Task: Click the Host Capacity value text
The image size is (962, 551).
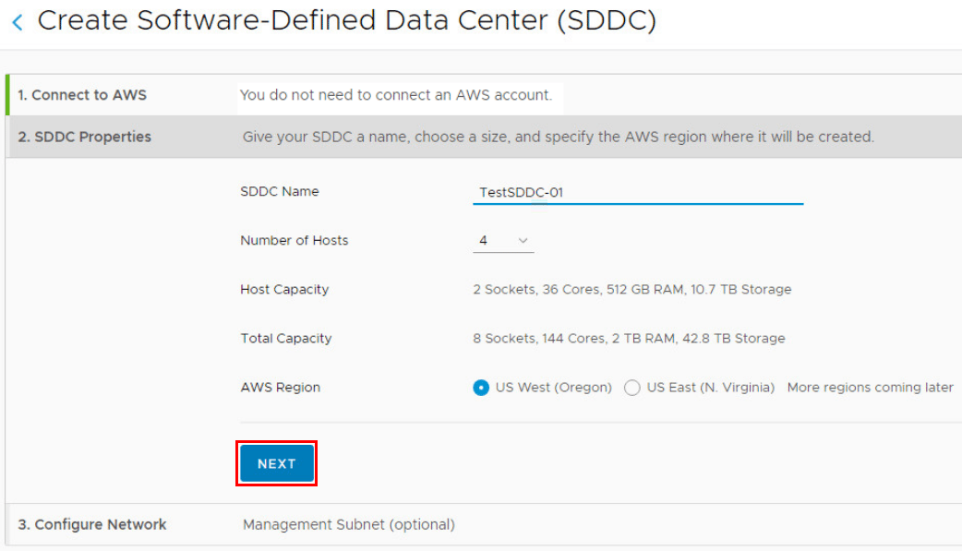Action: [x=631, y=290]
